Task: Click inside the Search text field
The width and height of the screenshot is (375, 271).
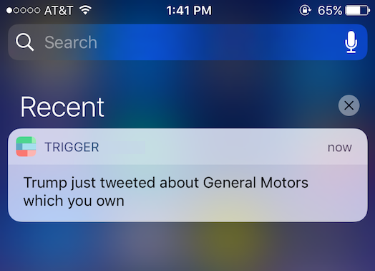Action: 187,42
